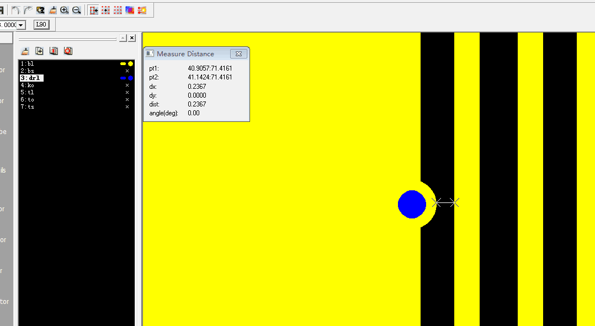Screen dimensions: 595x326
Task: Click the pt2 value 41.1424:71.4161
Action: [210, 77]
